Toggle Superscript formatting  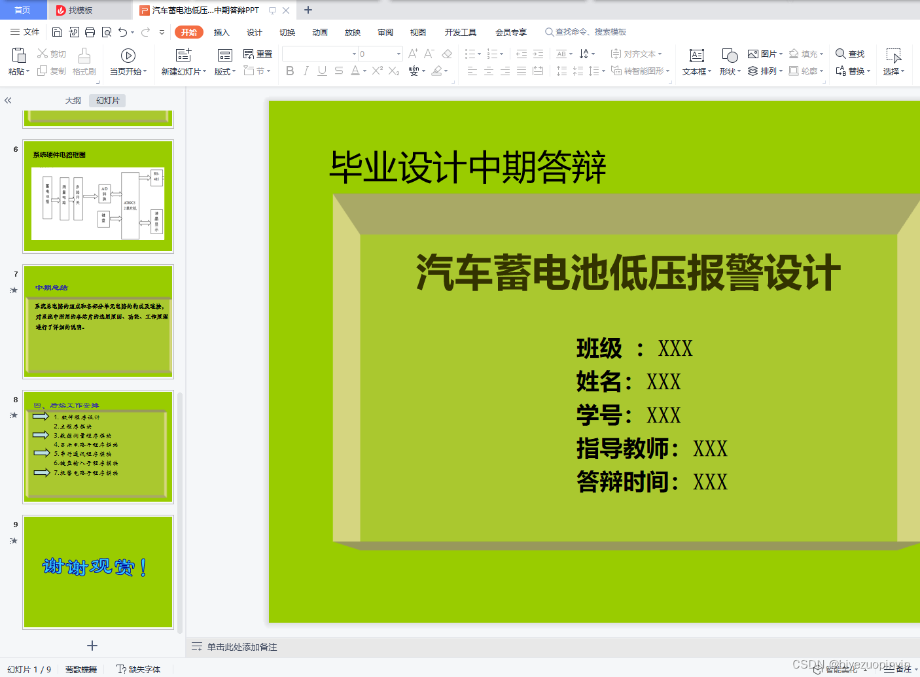(x=378, y=71)
